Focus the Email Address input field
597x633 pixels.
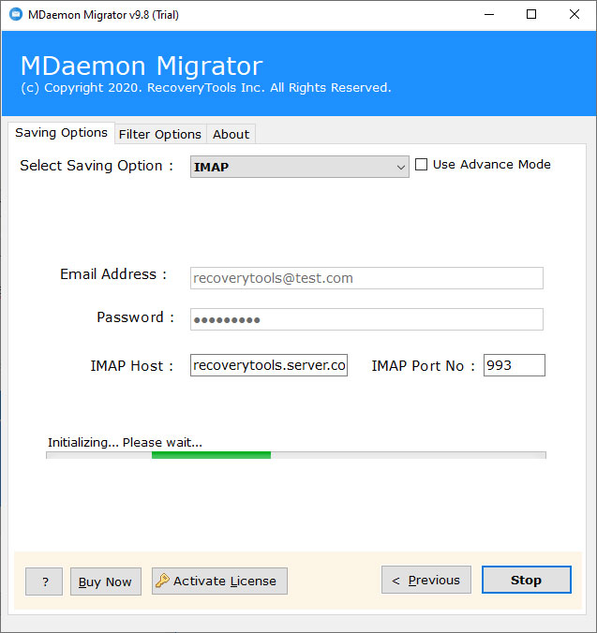tap(366, 278)
